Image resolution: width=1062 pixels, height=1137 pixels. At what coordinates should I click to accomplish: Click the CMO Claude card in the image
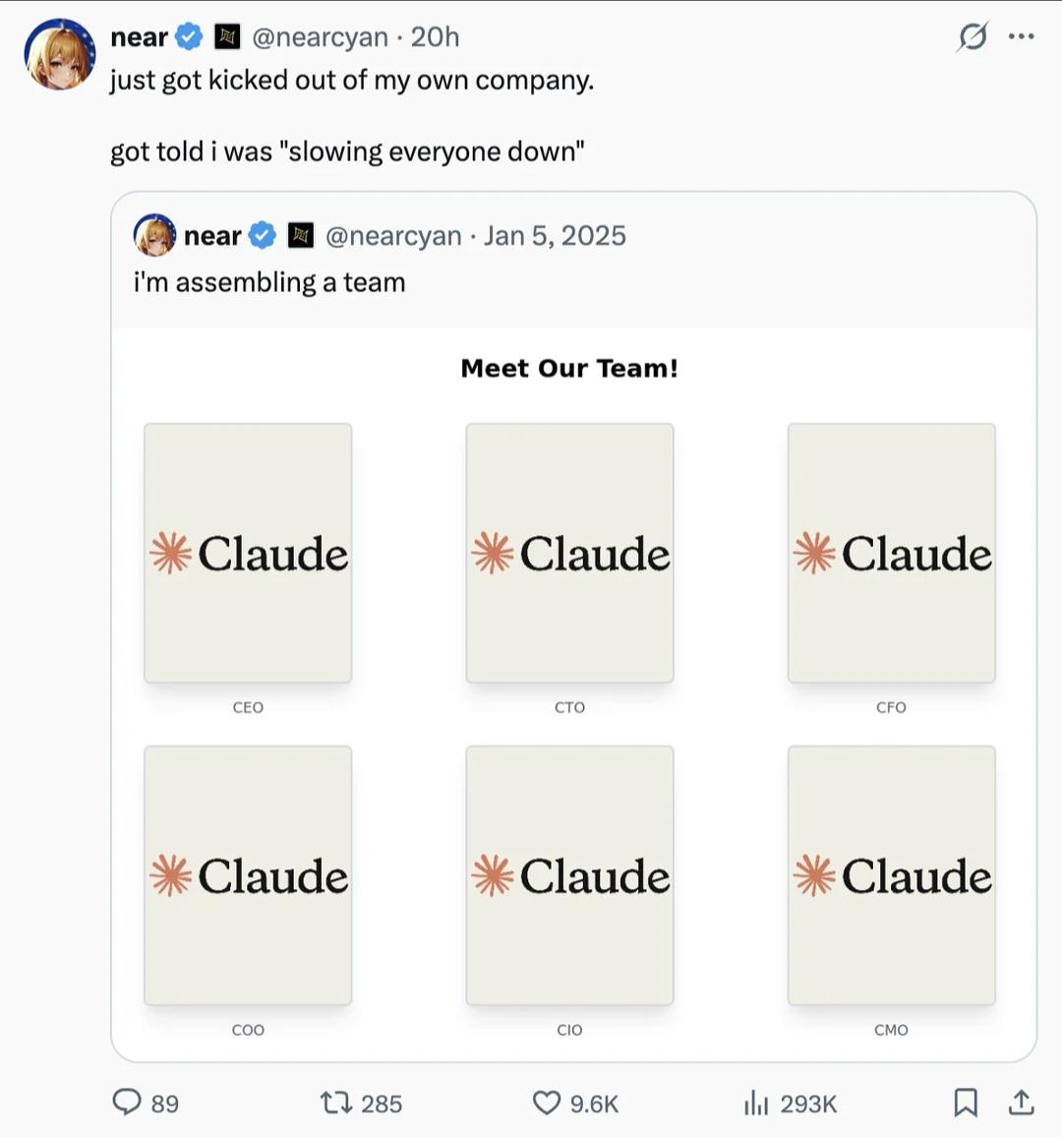click(x=891, y=874)
